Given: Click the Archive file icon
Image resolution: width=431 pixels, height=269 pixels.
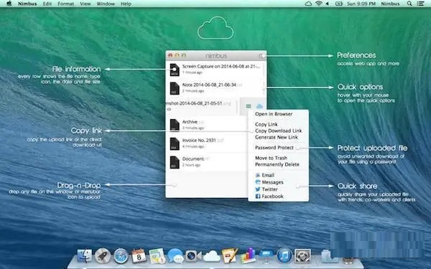Looking at the screenshot, I should point(175,125).
